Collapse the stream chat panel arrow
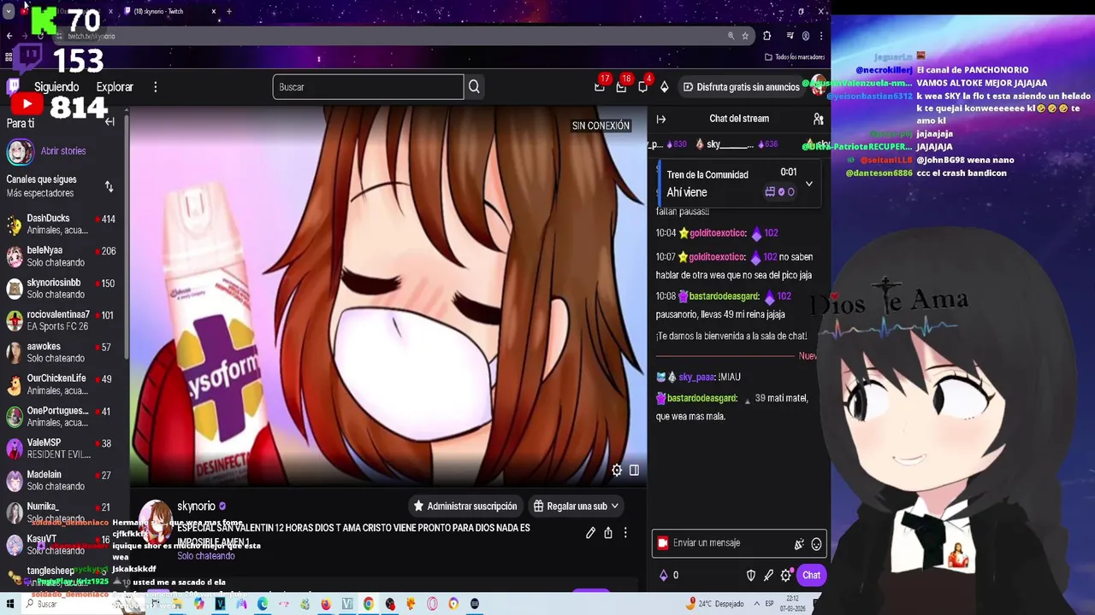 [660, 119]
